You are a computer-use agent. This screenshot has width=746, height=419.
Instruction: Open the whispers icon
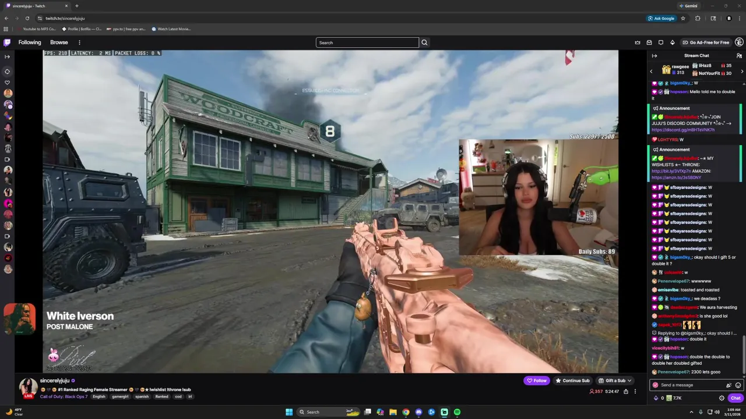(661, 42)
